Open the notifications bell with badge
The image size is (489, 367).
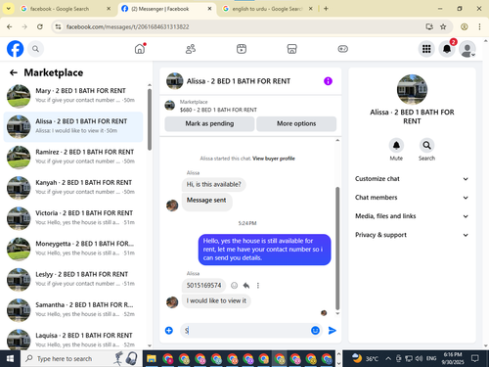(447, 49)
